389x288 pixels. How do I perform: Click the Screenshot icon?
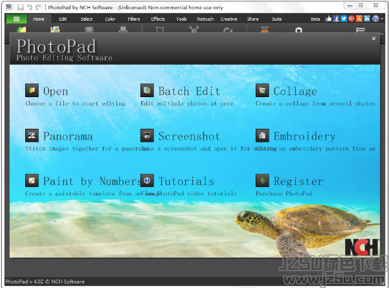[x=147, y=135]
